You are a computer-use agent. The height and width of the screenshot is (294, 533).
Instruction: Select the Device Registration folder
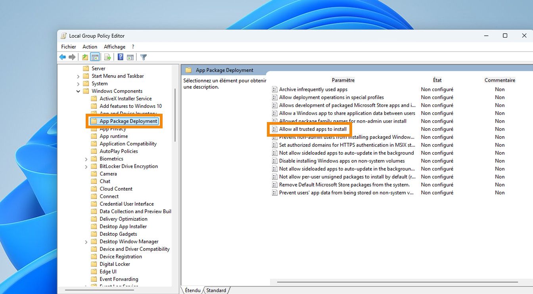click(x=121, y=257)
